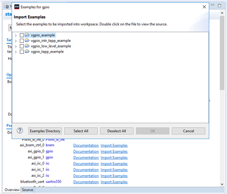Screen dimensions: 227x194
Task: Click the xgpio_low_level_example folder icon
Action: (x=27, y=46)
